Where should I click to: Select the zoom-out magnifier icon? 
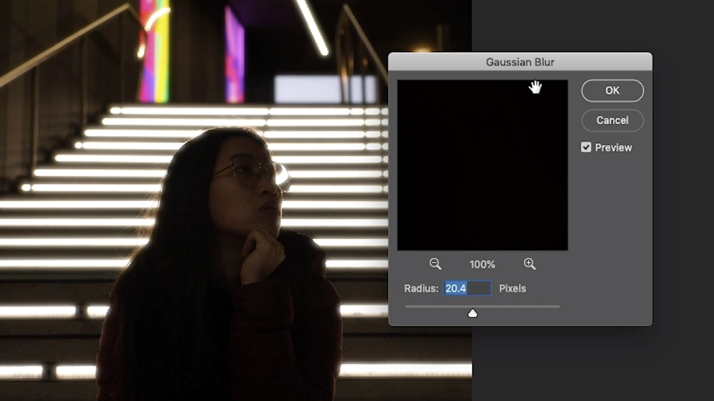click(435, 264)
